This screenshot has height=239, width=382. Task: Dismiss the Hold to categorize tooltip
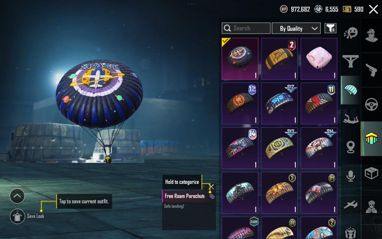coord(212,187)
